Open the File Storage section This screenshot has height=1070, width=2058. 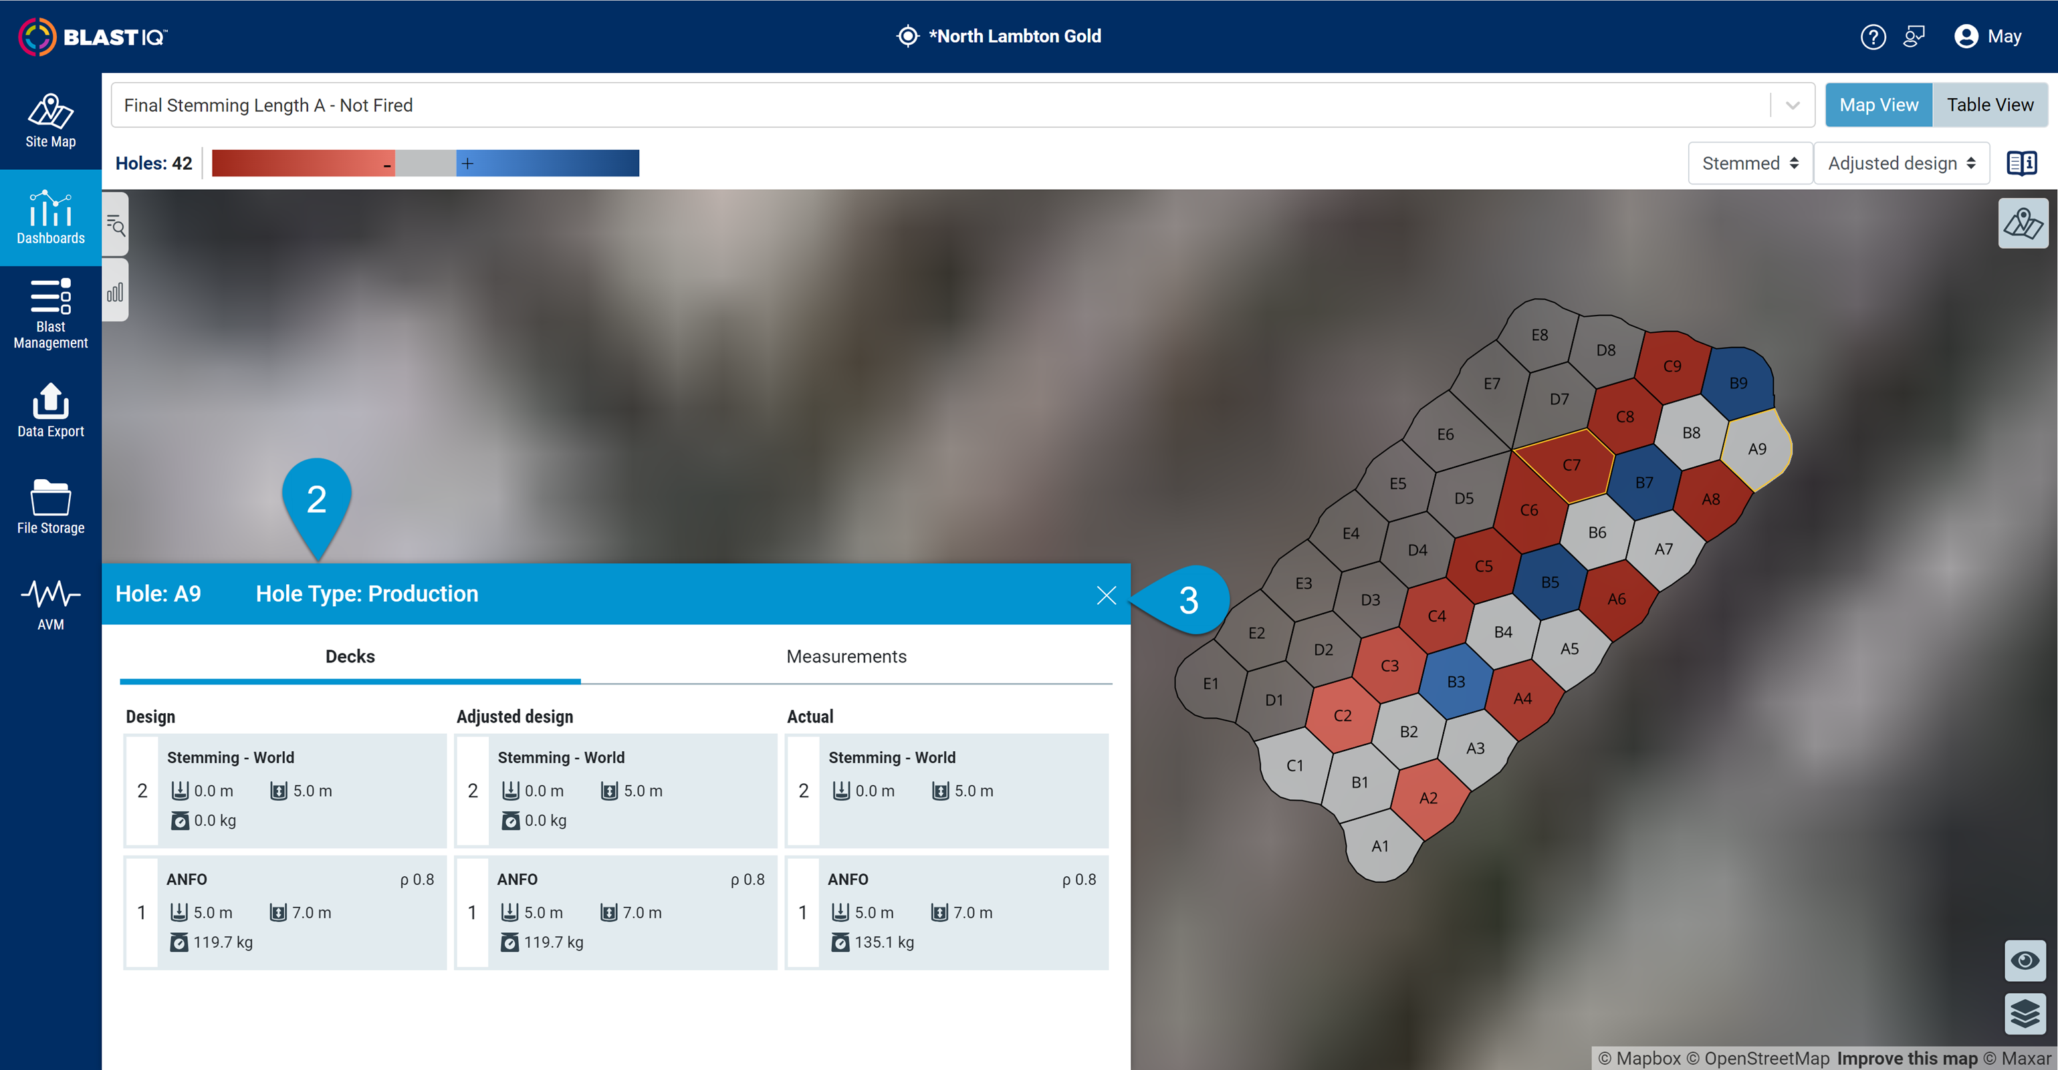pyautogui.click(x=50, y=507)
